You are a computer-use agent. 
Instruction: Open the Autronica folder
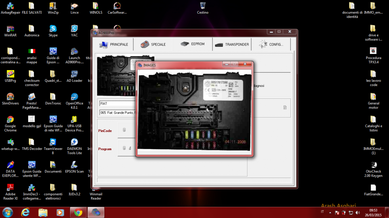pyautogui.click(x=31, y=31)
